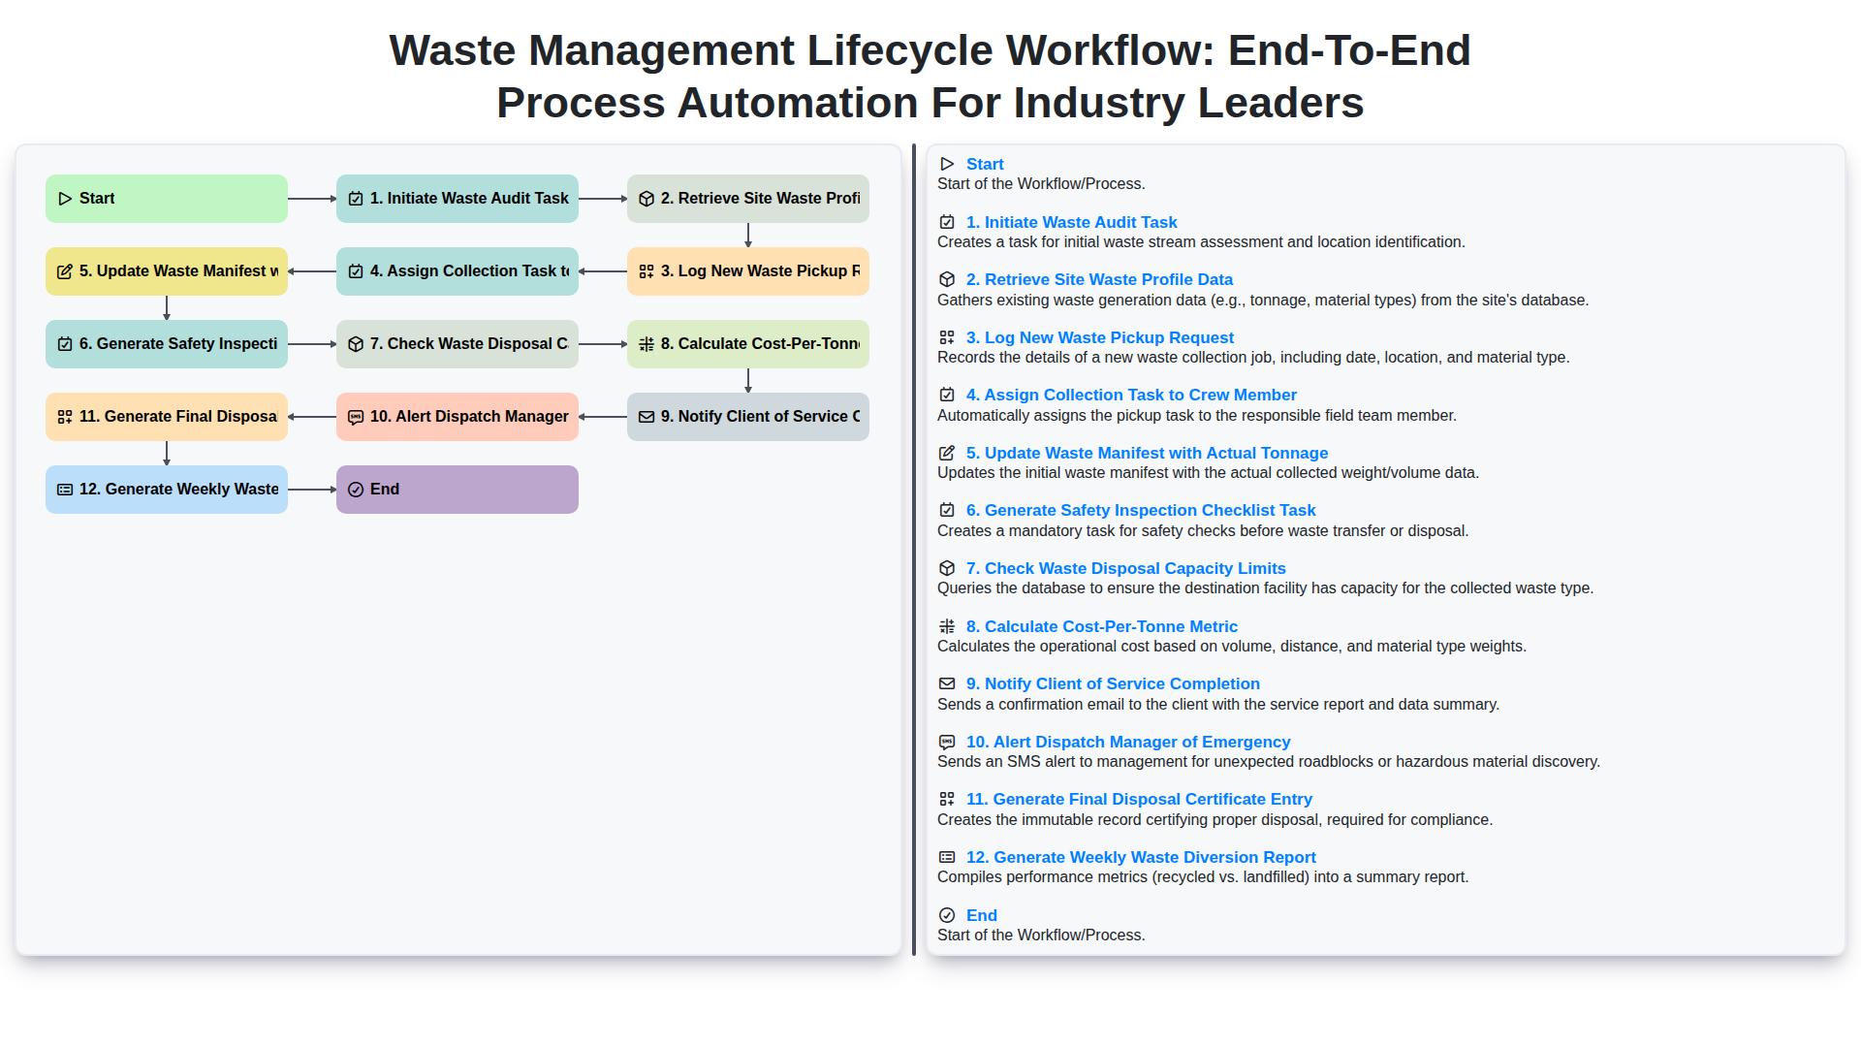Open the Notify Client of Service Completion link
The width and height of the screenshot is (1861, 1047).
coord(1113,683)
